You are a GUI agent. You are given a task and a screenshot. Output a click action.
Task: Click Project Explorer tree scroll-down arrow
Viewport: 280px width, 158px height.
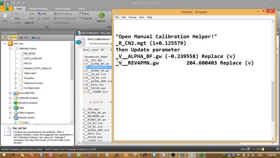point(72,122)
